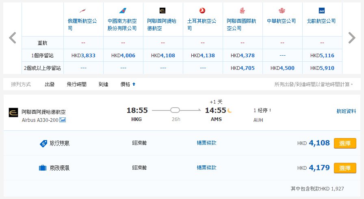364x199 pixels.
Task: Select the HKD4,705 two-stop fare
Action: (x=243, y=68)
